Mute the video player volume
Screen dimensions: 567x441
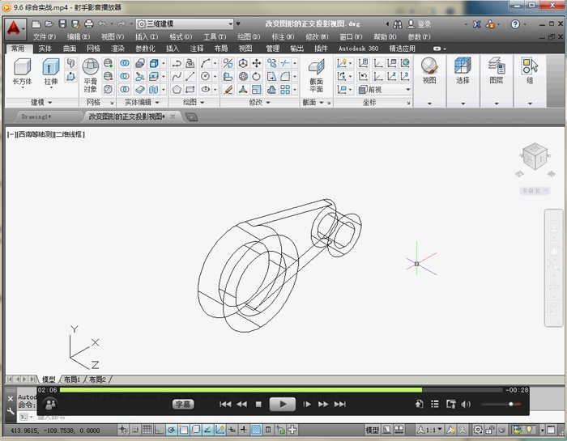(466, 404)
